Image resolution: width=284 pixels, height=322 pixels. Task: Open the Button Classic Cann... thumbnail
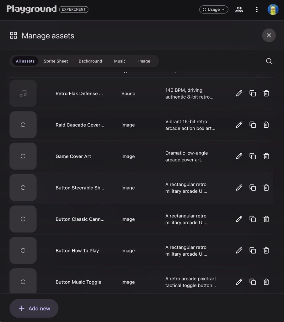[23, 219]
